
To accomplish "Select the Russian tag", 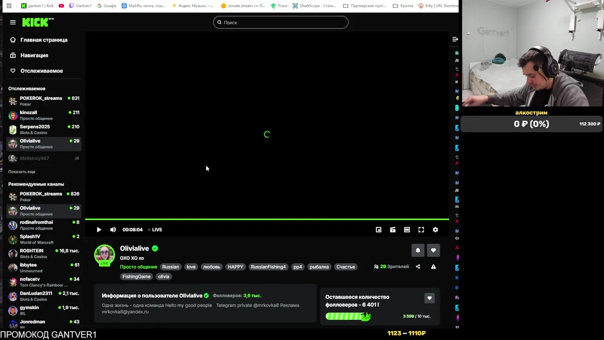I will (x=170, y=267).
